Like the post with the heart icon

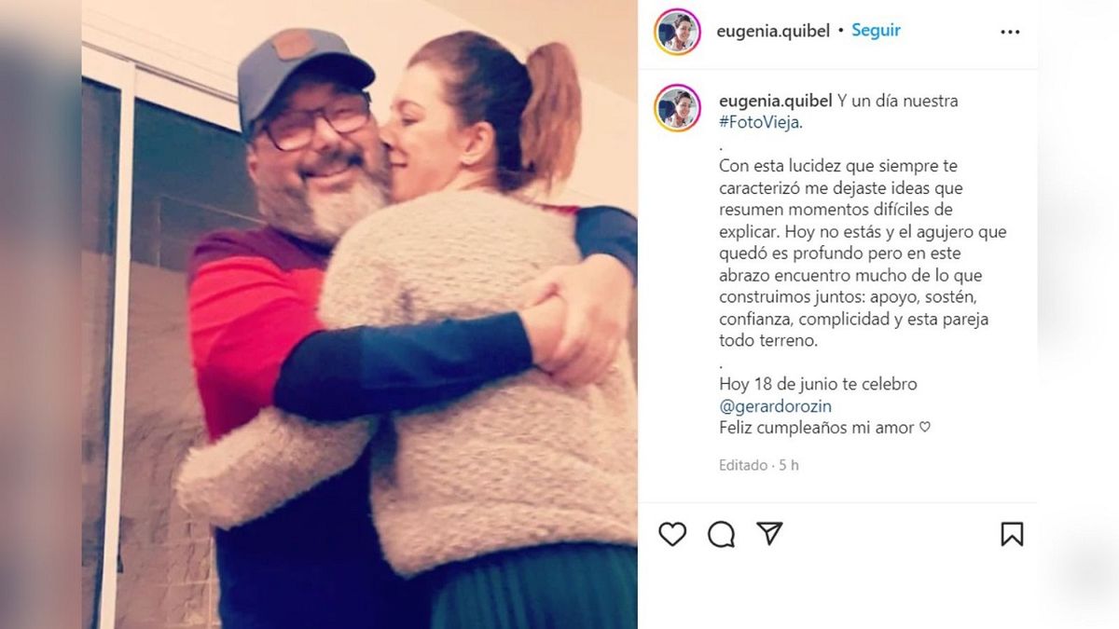tap(672, 533)
